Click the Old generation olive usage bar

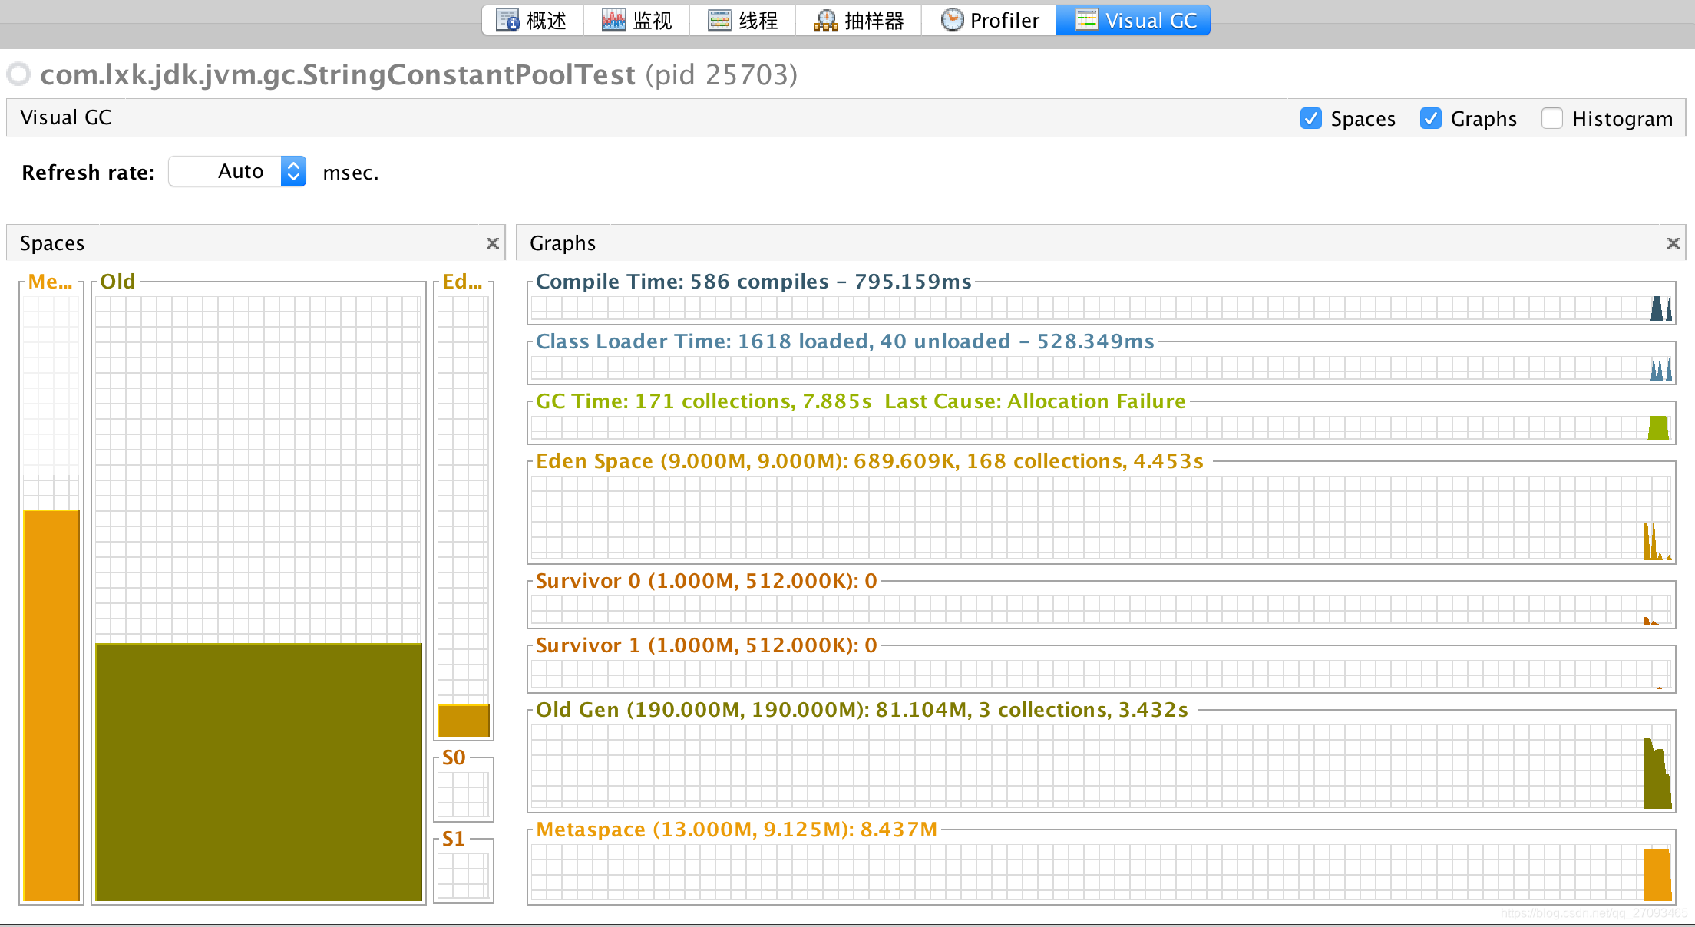tap(259, 771)
